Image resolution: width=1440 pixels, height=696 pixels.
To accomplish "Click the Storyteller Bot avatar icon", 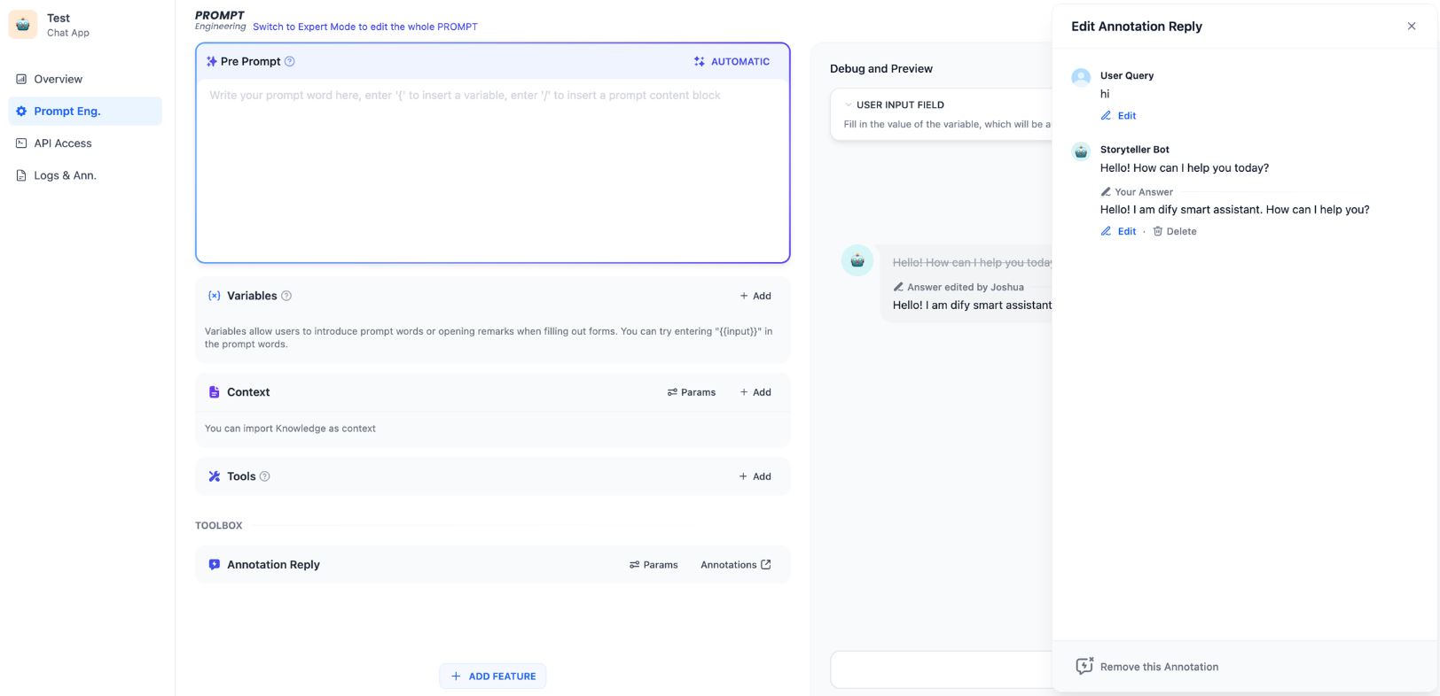I will [1081, 151].
